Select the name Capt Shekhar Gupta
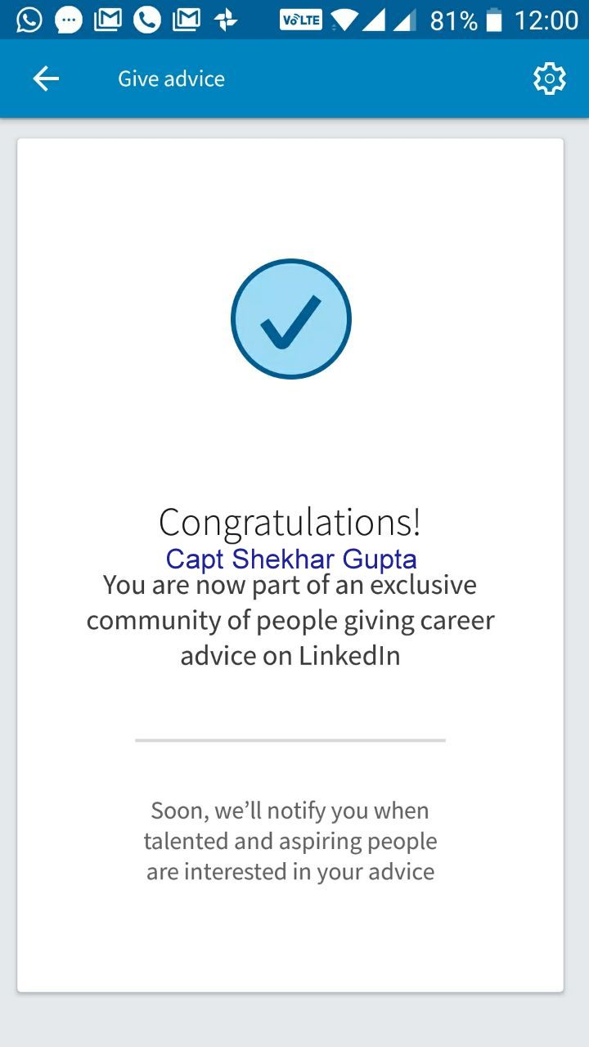The height and width of the screenshot is (1047, 589). coord(291,559)
